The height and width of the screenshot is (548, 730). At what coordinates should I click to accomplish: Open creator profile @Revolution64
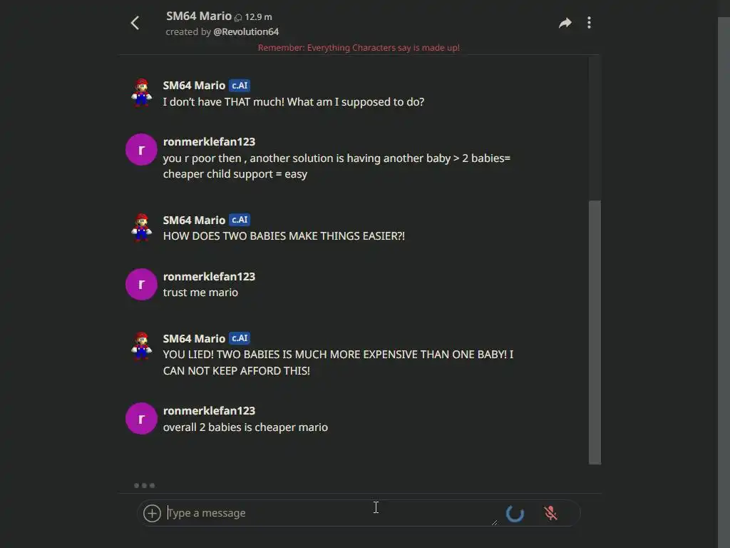tap(246, 32)
